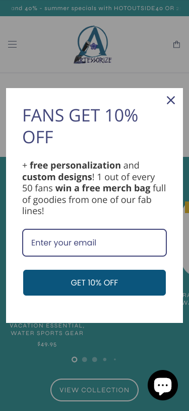The width and height of the screenshot is (189, 411).
Task: Open the shopping bag cart
Action: click(177, 45)
